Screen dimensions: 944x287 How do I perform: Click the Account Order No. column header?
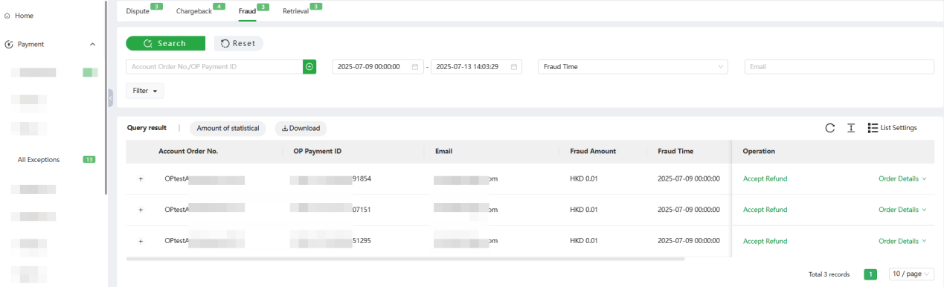point(188,151)
